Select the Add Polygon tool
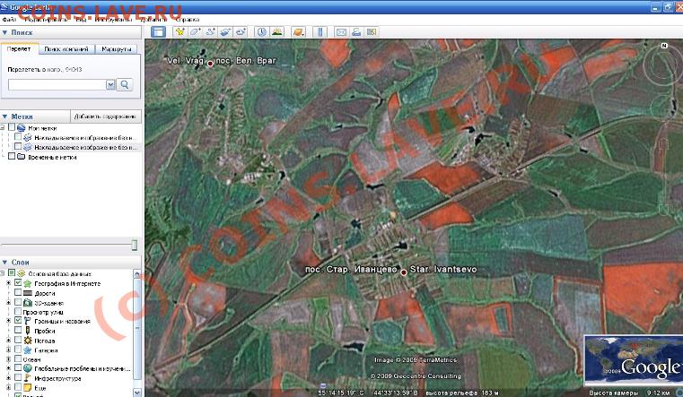 [x=195, y=31]
